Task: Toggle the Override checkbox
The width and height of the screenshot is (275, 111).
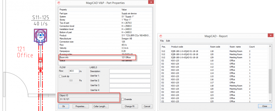Action: tap(122, 99)
